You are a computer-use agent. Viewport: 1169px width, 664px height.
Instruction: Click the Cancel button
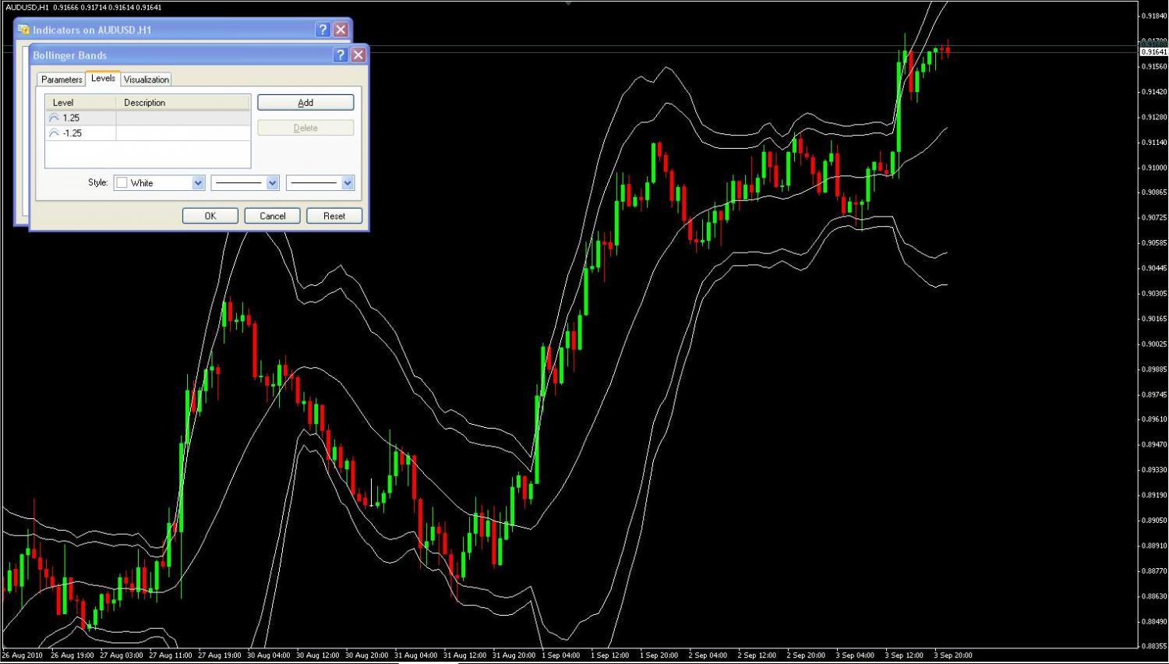273,216
